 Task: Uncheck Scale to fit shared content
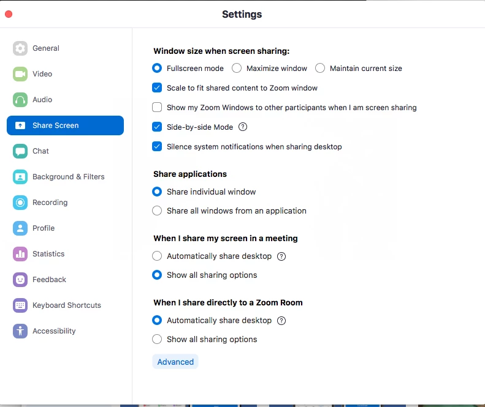(x=157, y=88)
